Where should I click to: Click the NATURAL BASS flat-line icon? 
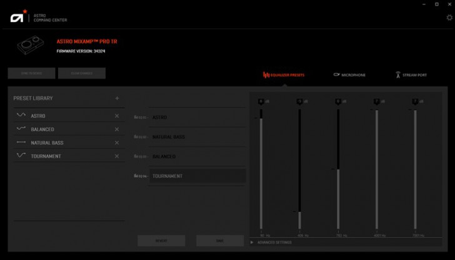click(21, 142)
